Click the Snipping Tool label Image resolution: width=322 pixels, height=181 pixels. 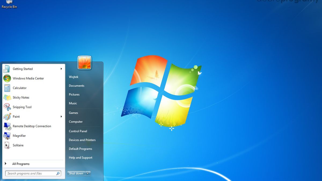coord(22,107)
